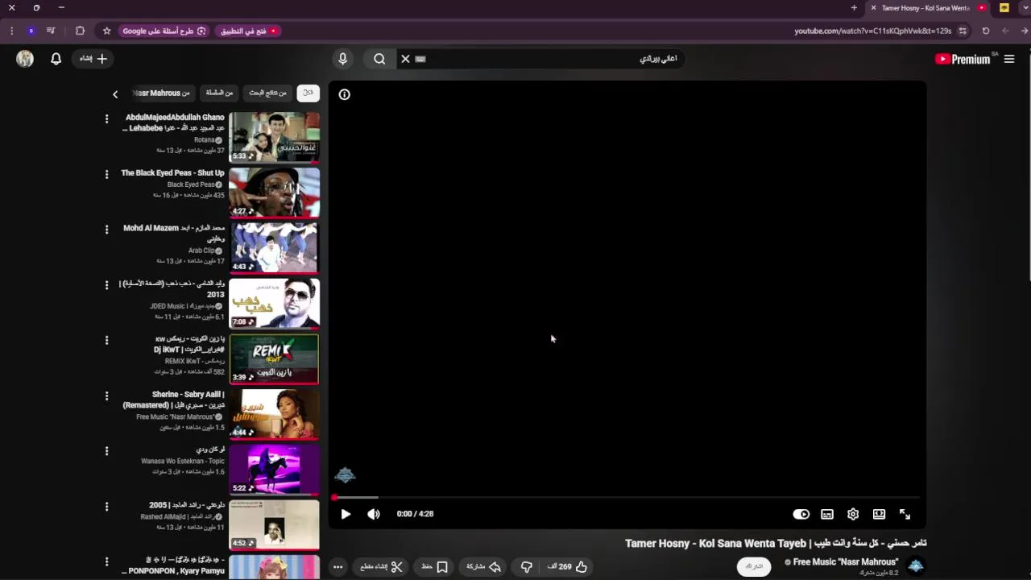The width and height of the screenshot is (1031, 580).
Task: Open the player settings gear
Action: coord(853,514)
